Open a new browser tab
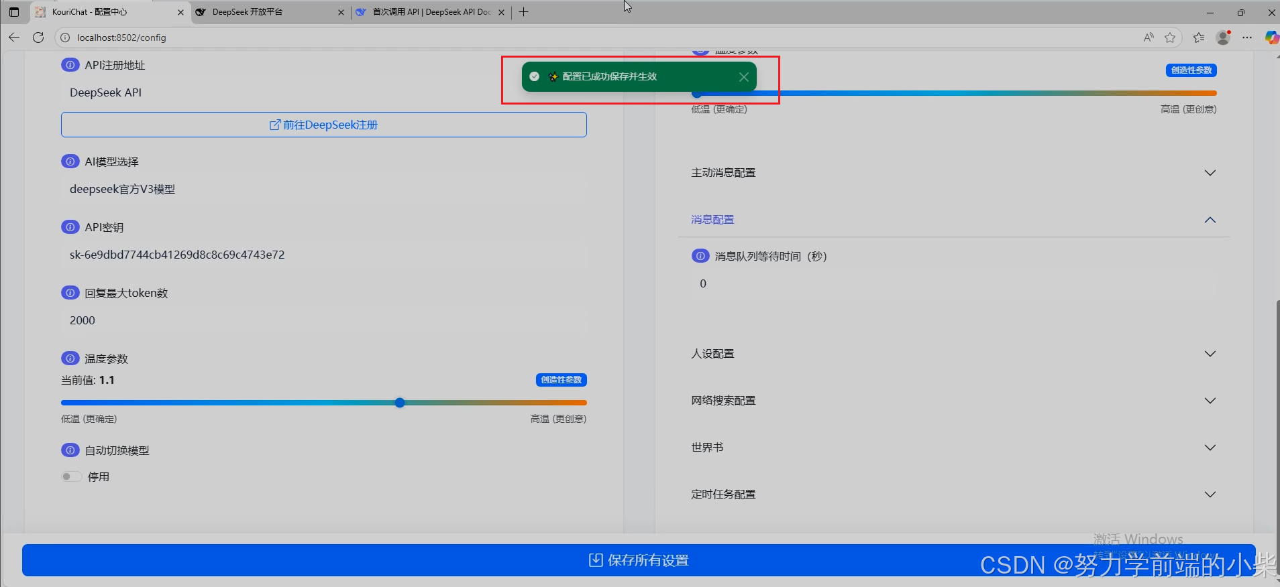This screenshot has width=1280, height=587. 524,12
